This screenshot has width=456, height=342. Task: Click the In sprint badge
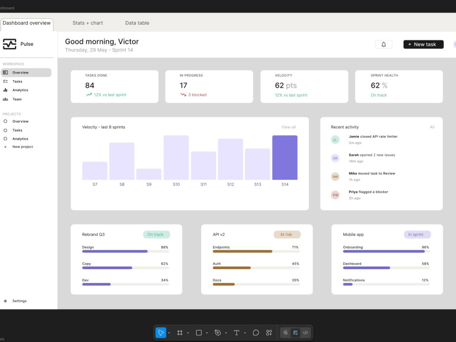[x=417, y=234]
